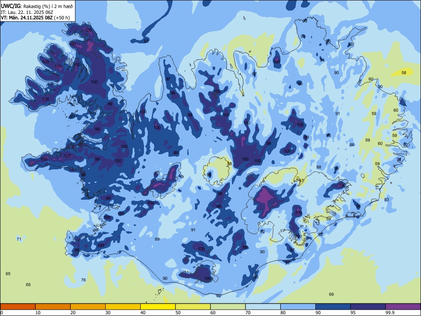421x316 pixels.
Task: Click the '57' humidity value on the map
Action: [301, 181]
